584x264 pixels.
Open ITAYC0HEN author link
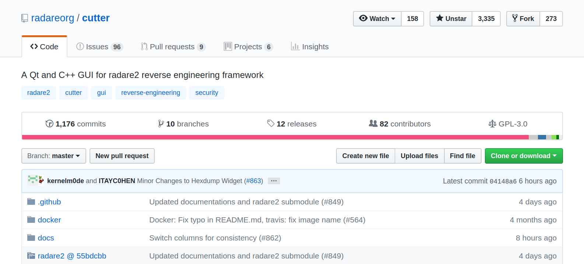coord(117,181)
